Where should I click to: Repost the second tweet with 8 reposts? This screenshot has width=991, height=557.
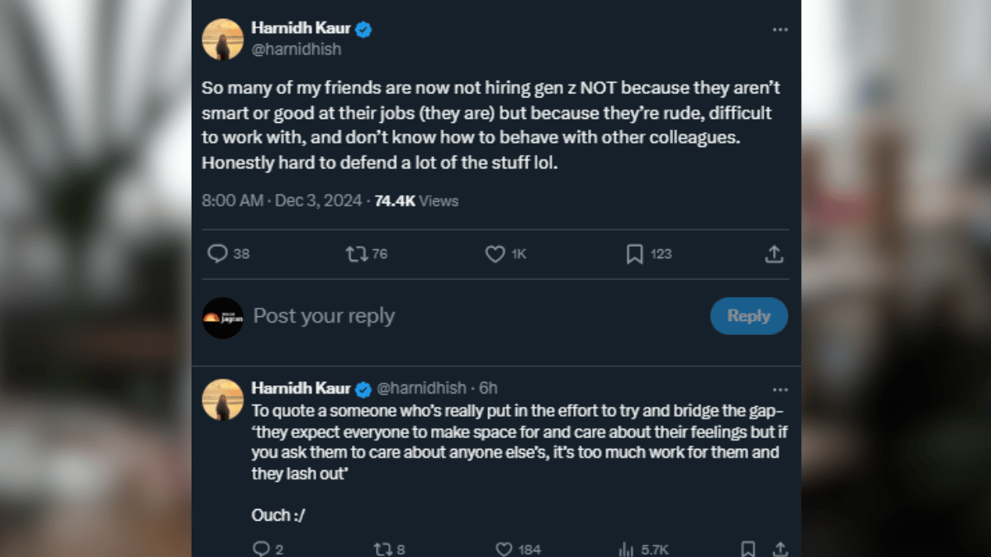[383, 549]
